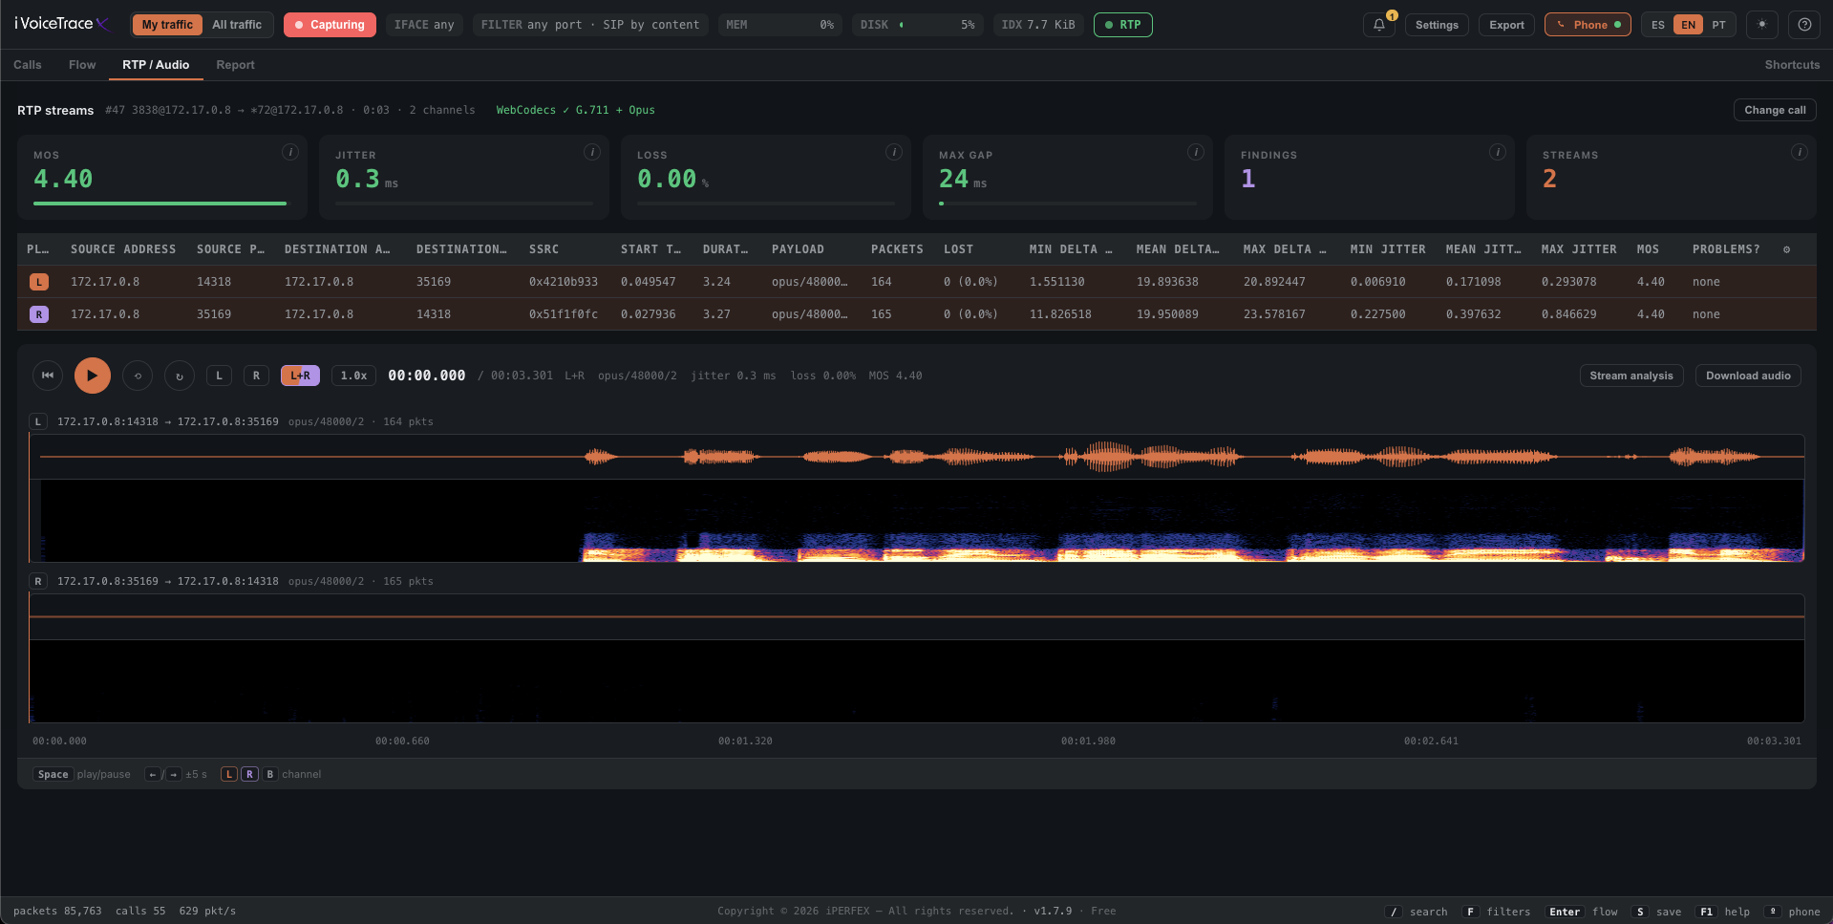Seek in the R channel waveform
Image resolution: width=1833 pixels, height=924 pixels.
coord(917,617)
